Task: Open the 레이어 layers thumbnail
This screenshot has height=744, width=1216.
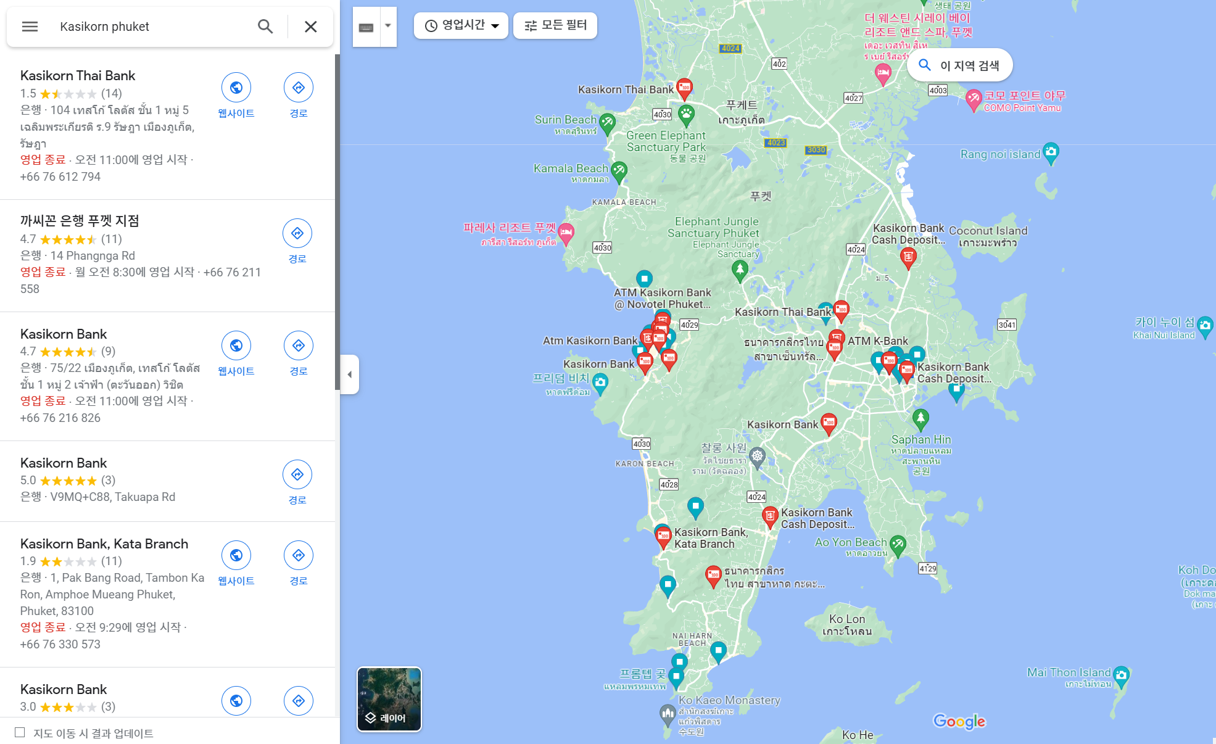Action: (389, 699)
